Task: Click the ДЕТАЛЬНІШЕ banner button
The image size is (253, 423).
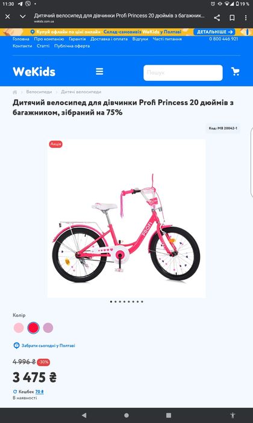Action: point(214,32)
